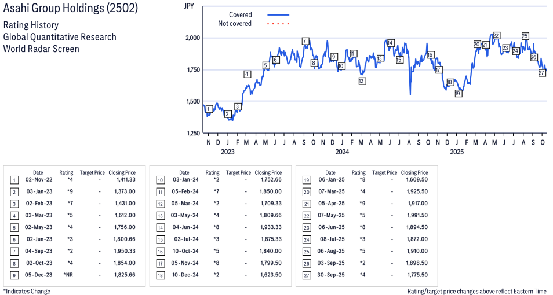Click the 1,950.33 closing price value
Image resolution: width=553 pixels, height=295 pixels.
125,251
